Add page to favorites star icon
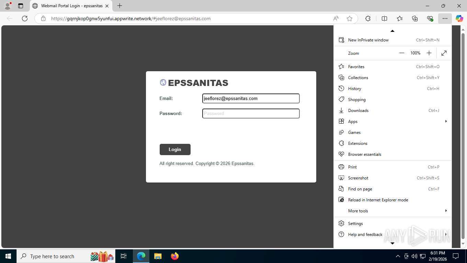 click(350, 18)
